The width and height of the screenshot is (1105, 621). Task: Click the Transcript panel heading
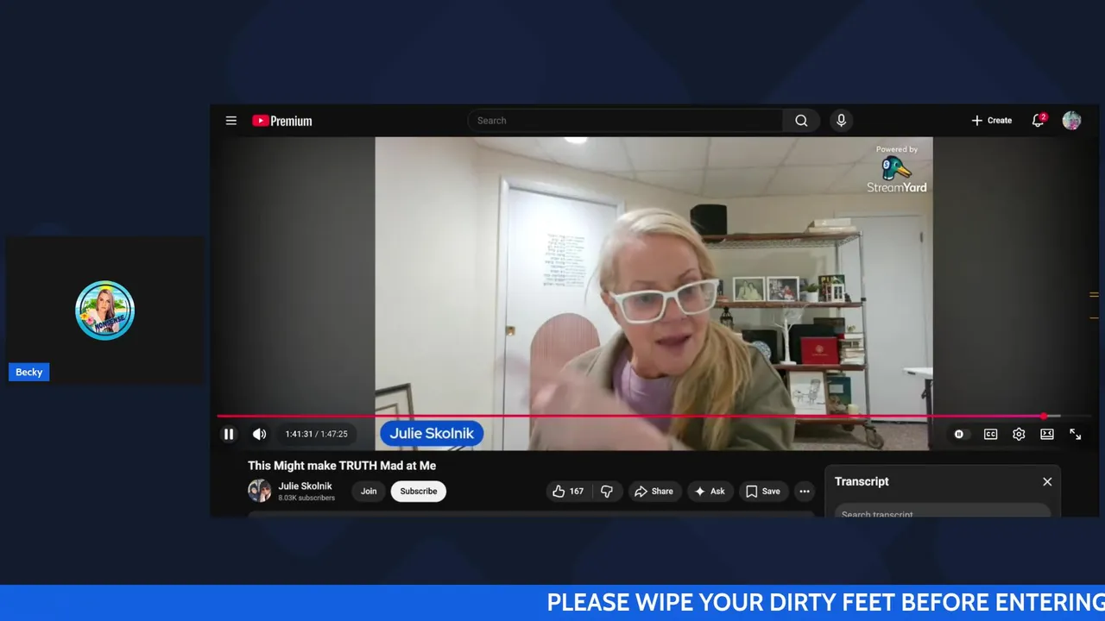click(x=862, y=481)
